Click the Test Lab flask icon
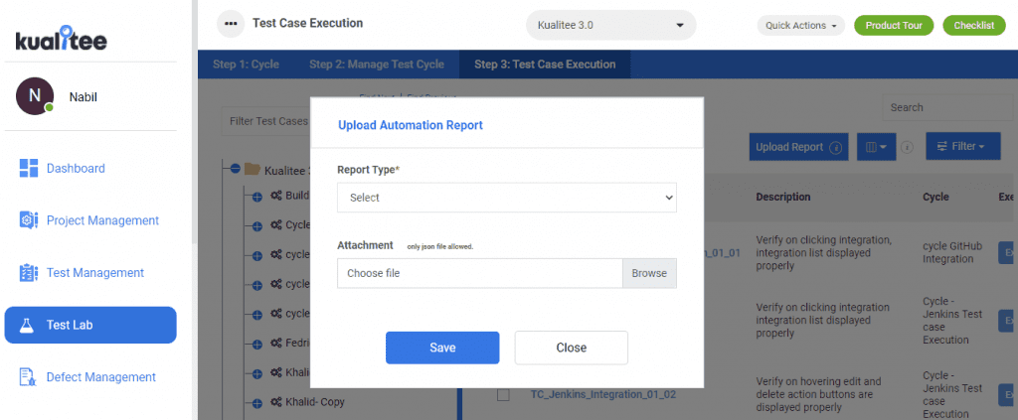 click(28, 325)
